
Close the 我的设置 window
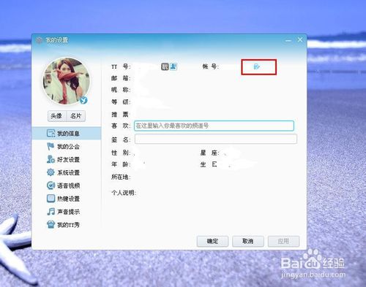[x=300, y=39]
